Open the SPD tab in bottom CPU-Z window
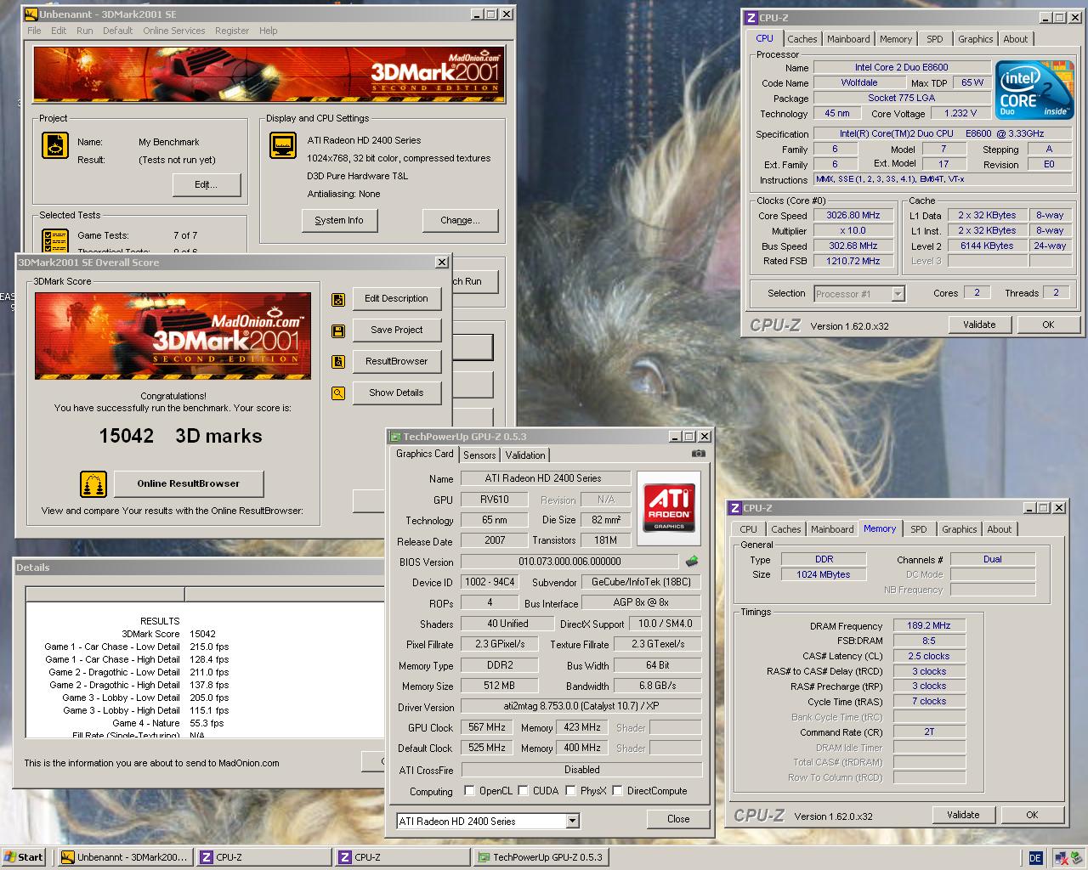Image resolution: width=1088 pixels, height=870 pixels. [919, 529]
